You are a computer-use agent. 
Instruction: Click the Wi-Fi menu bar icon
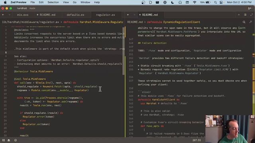194,2
